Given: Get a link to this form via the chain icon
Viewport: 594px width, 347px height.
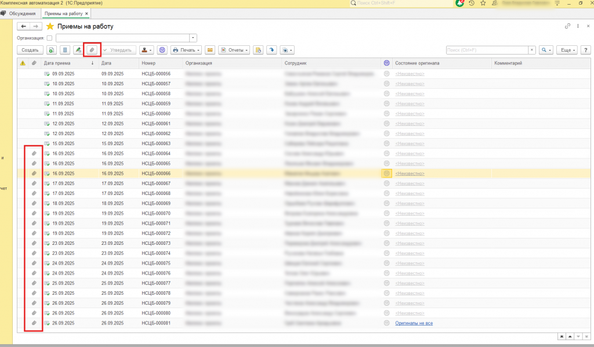Looking at the screenshot, I should tap(567, 26).
